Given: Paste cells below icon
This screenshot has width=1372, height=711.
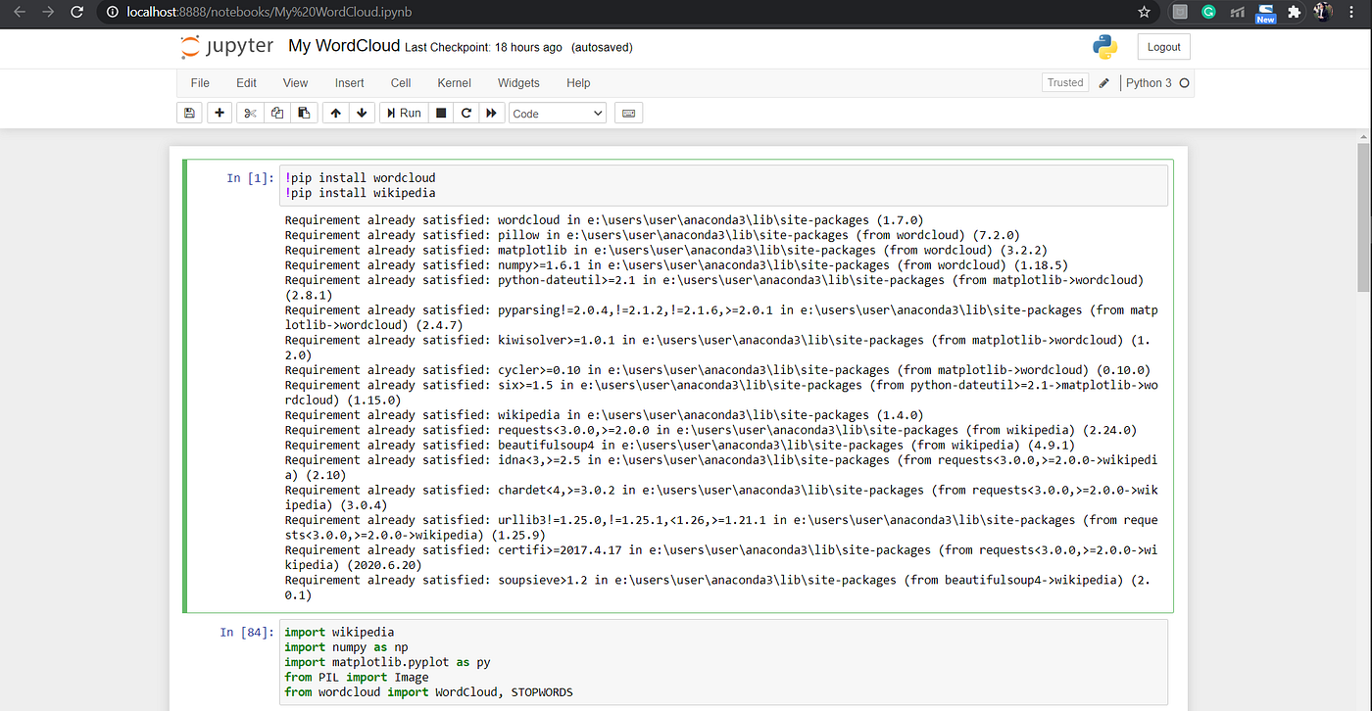Looking at the screenshot, I should tap(304, 113).
